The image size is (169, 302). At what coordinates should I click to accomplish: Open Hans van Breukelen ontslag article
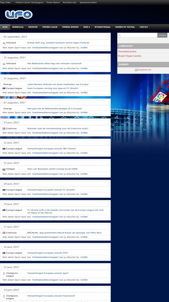pos(52,169)
